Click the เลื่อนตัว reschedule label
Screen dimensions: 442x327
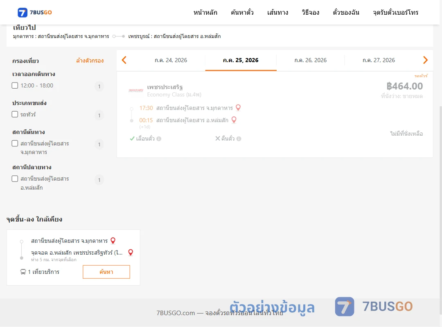(x=145, y=138)
